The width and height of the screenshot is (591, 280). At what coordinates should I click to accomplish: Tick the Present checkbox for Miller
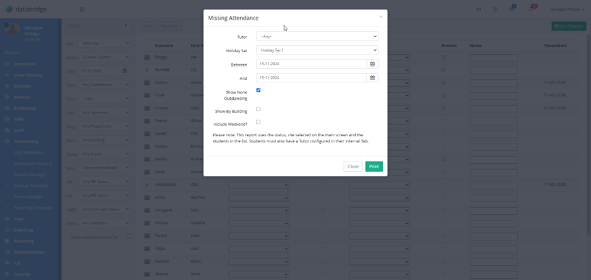pos(443,198)
